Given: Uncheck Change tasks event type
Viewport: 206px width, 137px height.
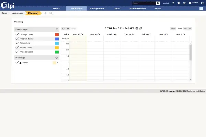Looking at the screenshot, I should click(17, 35).
